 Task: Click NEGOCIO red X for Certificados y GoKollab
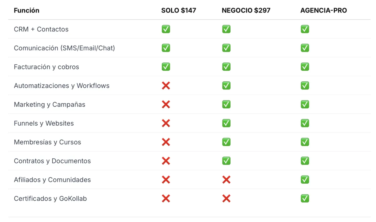coord(226,198)
